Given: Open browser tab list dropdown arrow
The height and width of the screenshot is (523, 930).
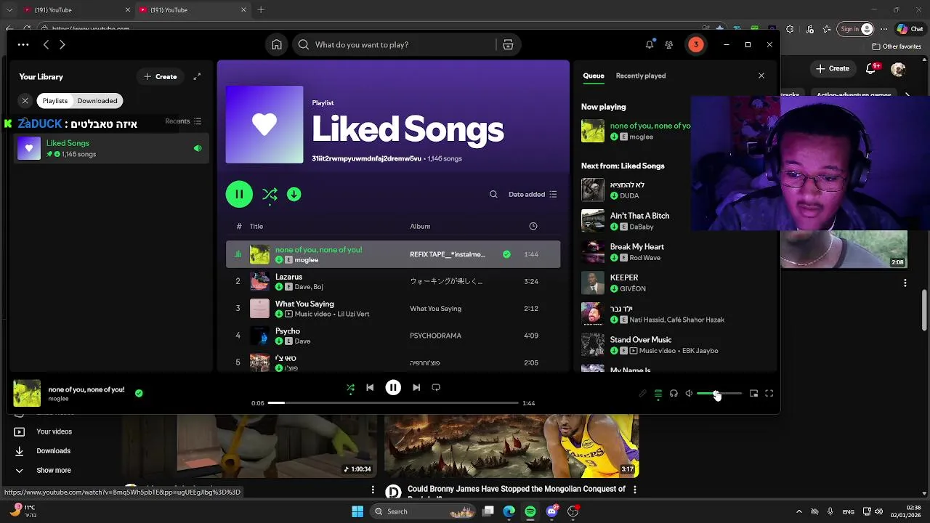Looking at the screenshot, I should 9,10.
